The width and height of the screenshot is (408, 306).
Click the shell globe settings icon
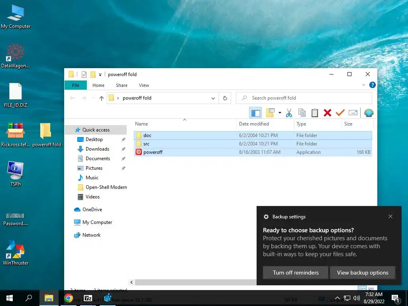tap(369, 113)
